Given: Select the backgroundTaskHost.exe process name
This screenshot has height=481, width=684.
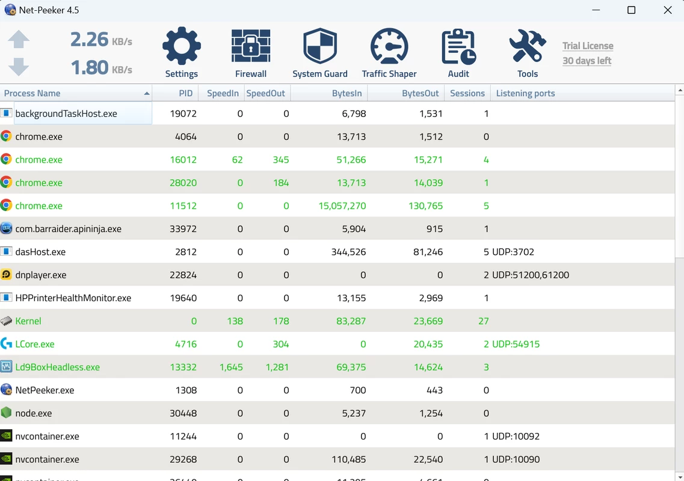Looking at the screenshot, I should (66, 114).
